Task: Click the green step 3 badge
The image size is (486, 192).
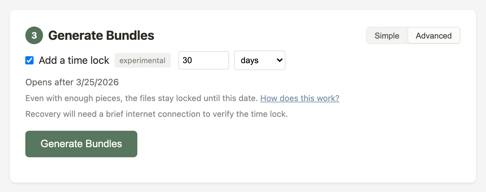Action: pyautogui.click(x=34, y=35)
